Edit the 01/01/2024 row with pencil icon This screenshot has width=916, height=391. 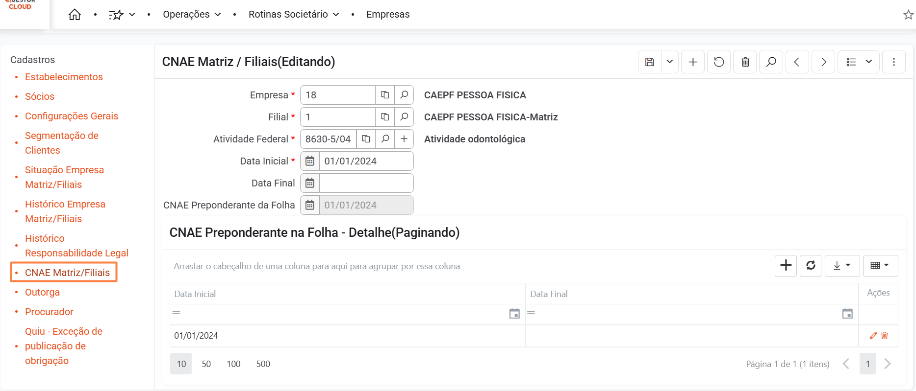tap(873, 336)
